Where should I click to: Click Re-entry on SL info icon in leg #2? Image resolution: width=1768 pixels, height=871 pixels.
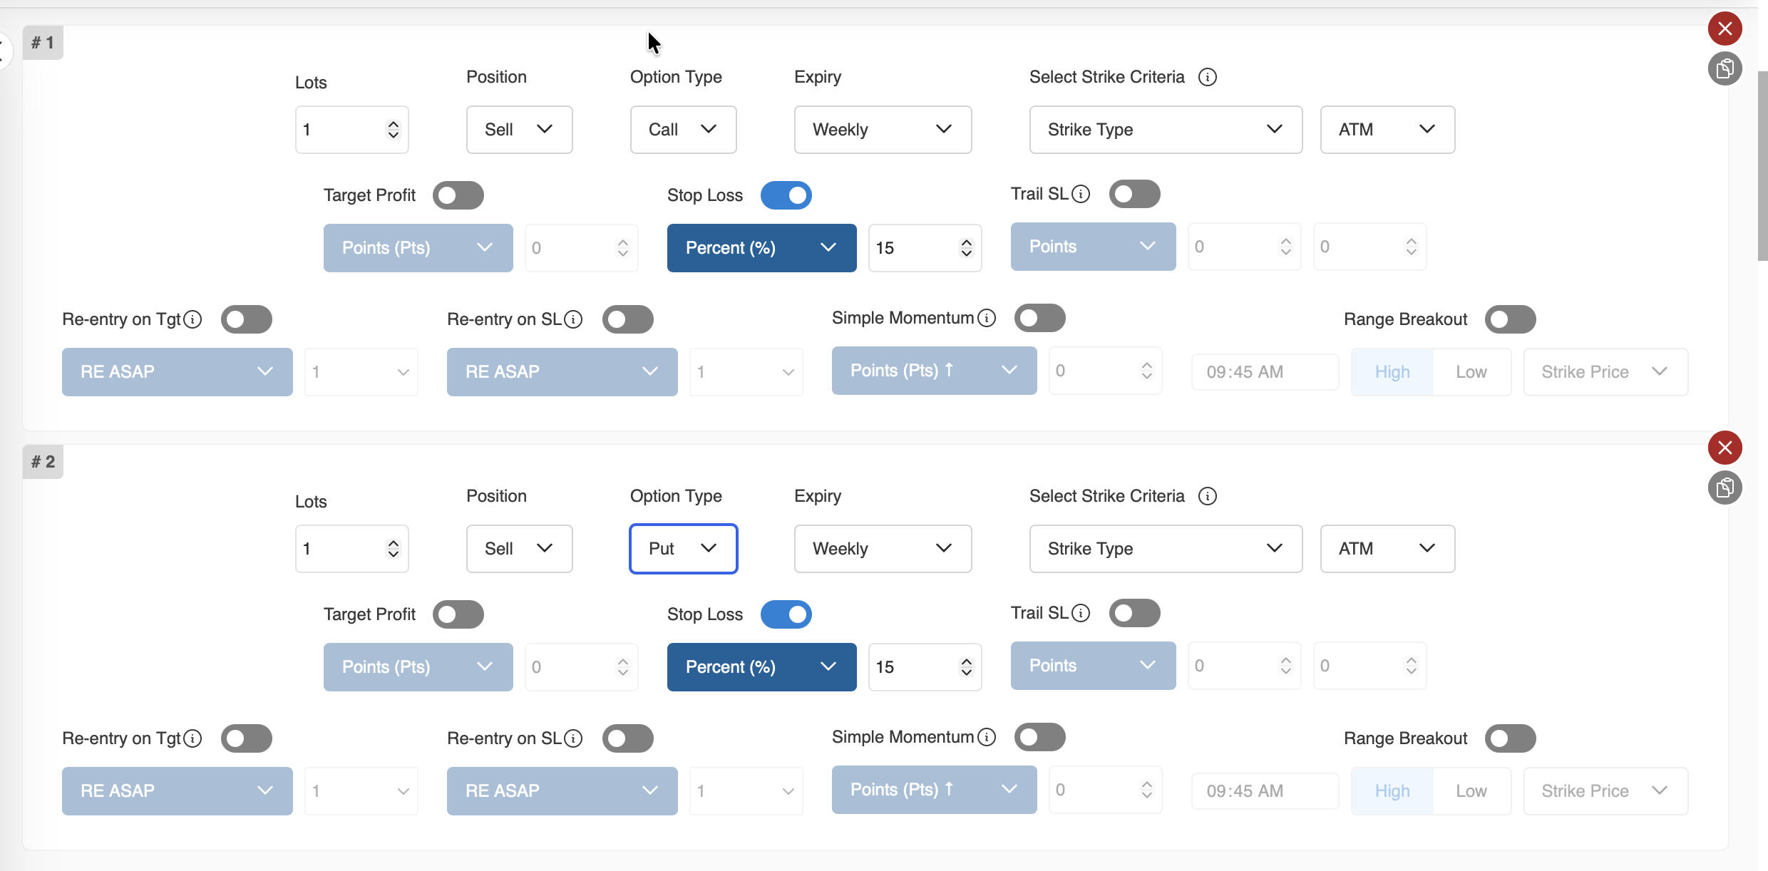(x=573, y=738)
